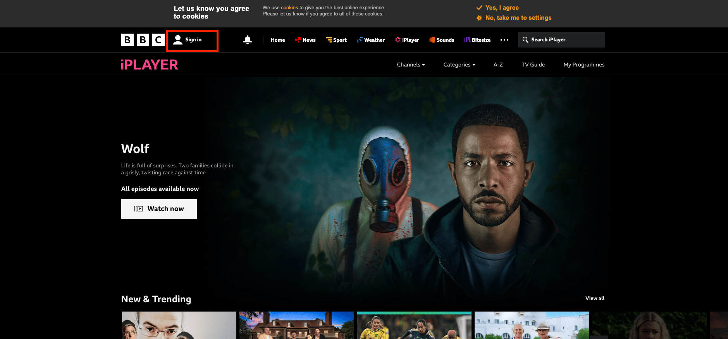This screenshot has width=728, height=339.
Task: Open first New & Trending thumbnail with glasses
Action: pyautogui.click(x=179, y=325)
